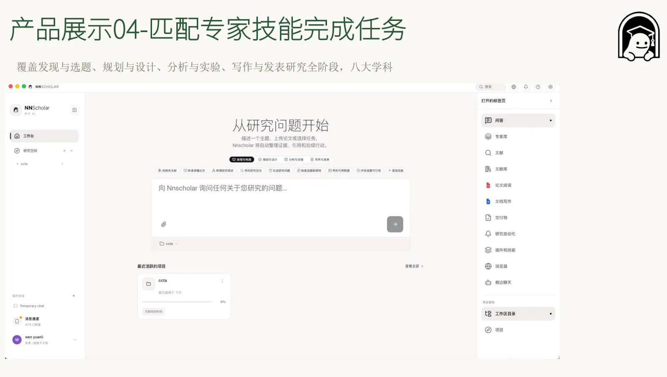Expand the 打开的标签页 section
This screenshot has height=377, width=667.
point(551,101)
